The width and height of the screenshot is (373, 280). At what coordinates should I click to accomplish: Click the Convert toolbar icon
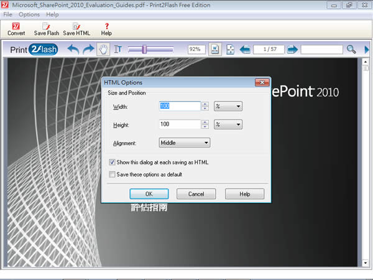click(16, 29)
